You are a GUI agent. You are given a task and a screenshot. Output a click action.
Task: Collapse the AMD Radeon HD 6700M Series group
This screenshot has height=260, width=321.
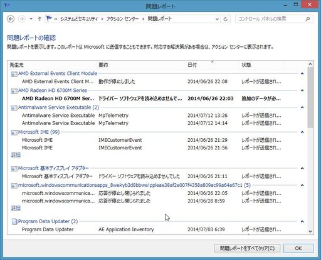tap(302, 91)
